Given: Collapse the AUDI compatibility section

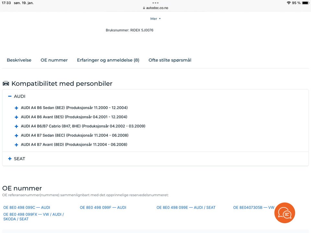Looking at the screenshot, I should tap(9, 96).
